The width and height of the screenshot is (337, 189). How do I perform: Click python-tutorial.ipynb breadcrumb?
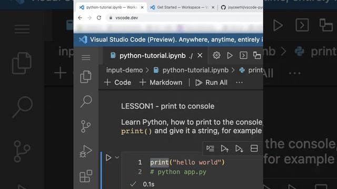[191, 70]
